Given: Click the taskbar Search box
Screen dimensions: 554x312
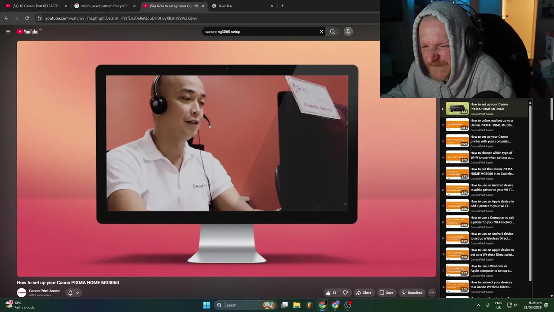Looking at the screenshot, I should pos(245,305).
